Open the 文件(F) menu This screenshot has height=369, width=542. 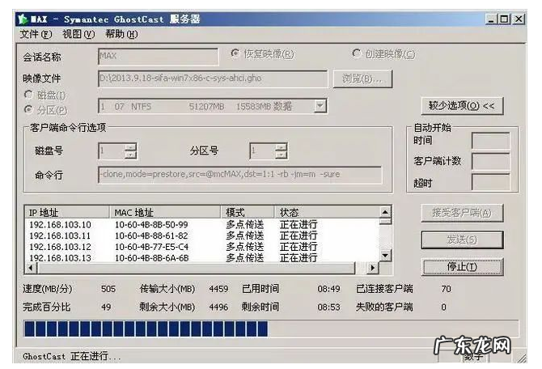tap(36, 34)
